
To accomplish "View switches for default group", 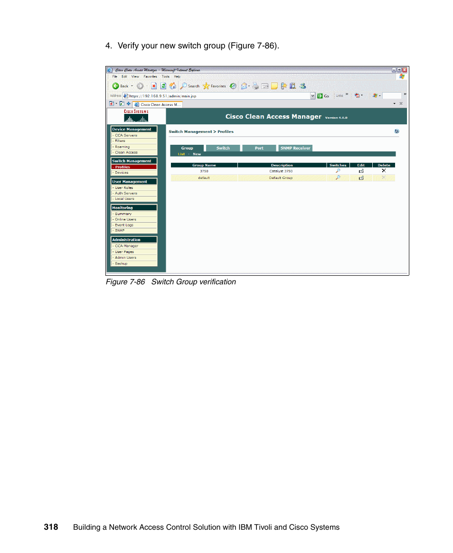I will point(338,178).
